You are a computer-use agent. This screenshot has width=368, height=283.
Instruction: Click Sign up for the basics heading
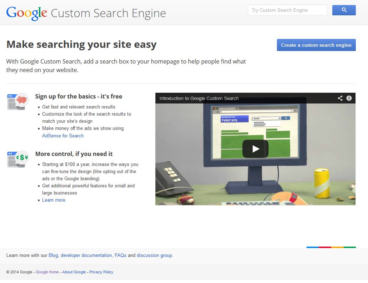coord(79,96)
